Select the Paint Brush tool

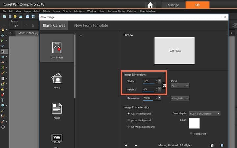click(3, 73)
